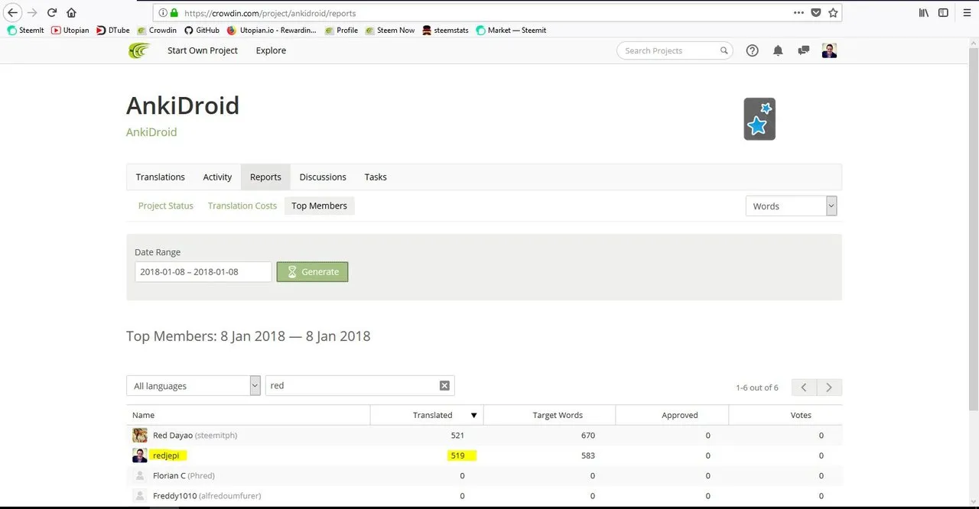Open the Discussions tab
979x509 pixels.
323,177
